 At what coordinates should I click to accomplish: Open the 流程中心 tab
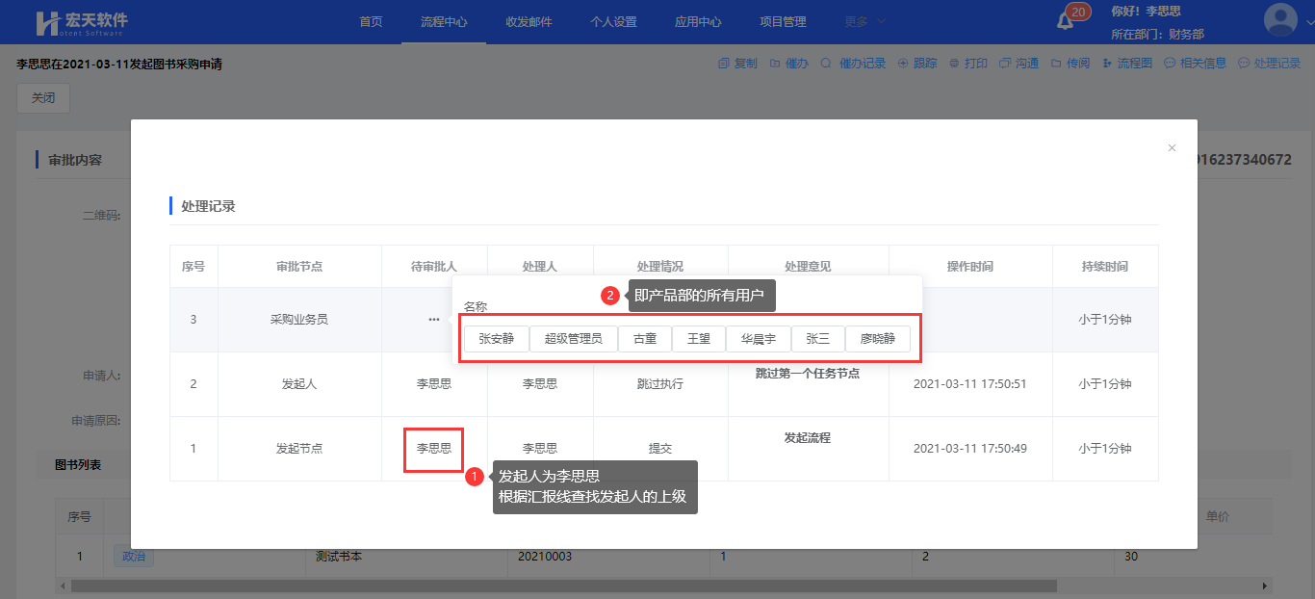(444, 21)
